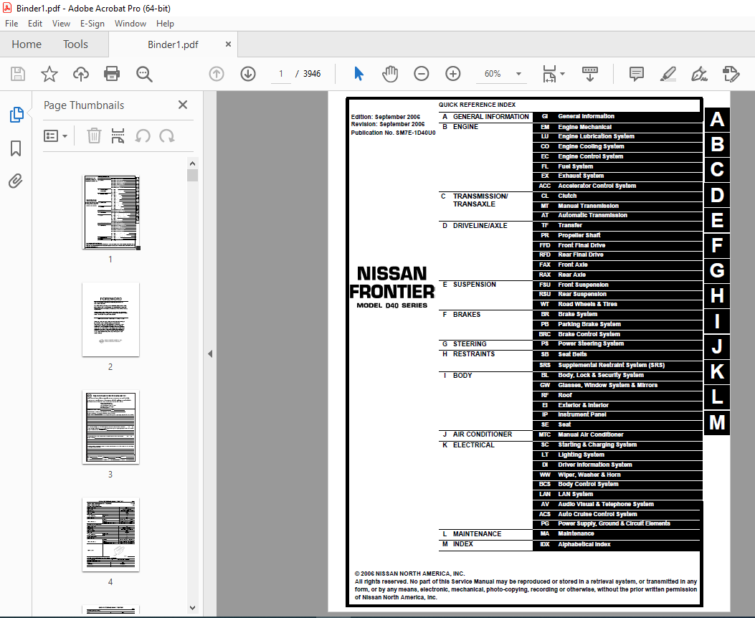
Task: Close the Page Thumbnails panel
Action: (183, 105)
